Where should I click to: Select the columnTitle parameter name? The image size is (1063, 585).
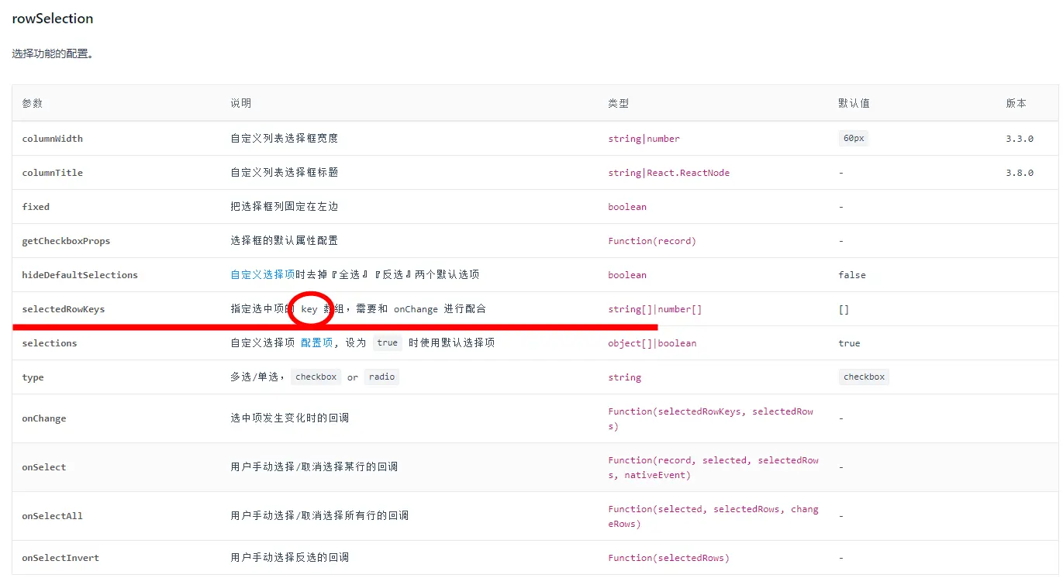[53, 173]
